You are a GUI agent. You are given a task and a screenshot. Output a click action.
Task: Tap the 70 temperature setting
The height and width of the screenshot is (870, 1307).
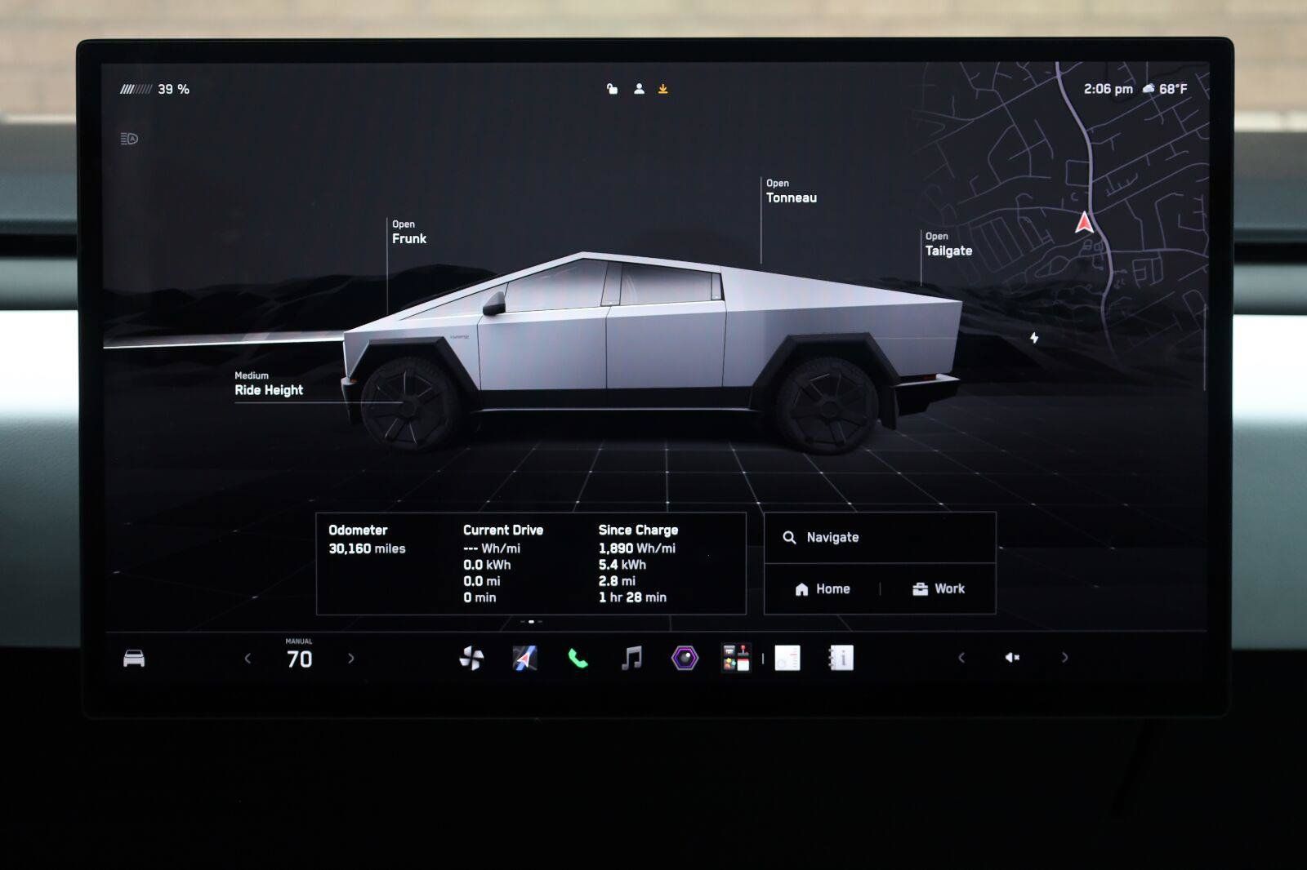[299, 659]
